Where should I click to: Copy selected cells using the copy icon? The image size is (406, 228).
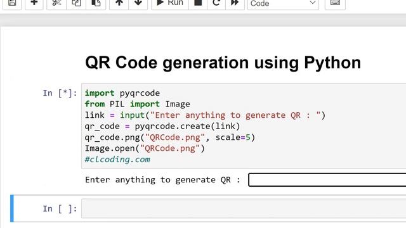[x=76, y=3]
